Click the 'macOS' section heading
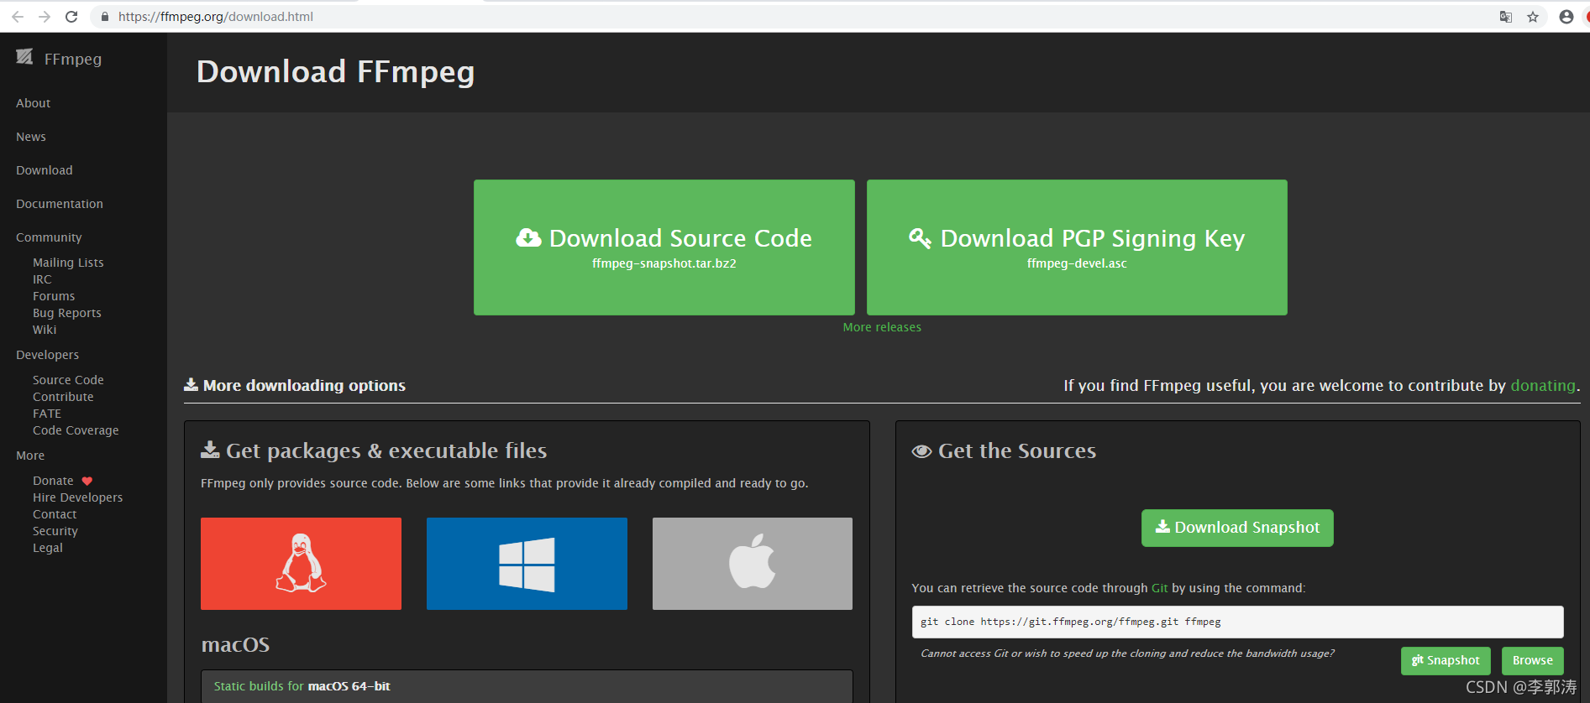Image resolution: width=1590 pixels, height=703 pixels. coord(235,644)
